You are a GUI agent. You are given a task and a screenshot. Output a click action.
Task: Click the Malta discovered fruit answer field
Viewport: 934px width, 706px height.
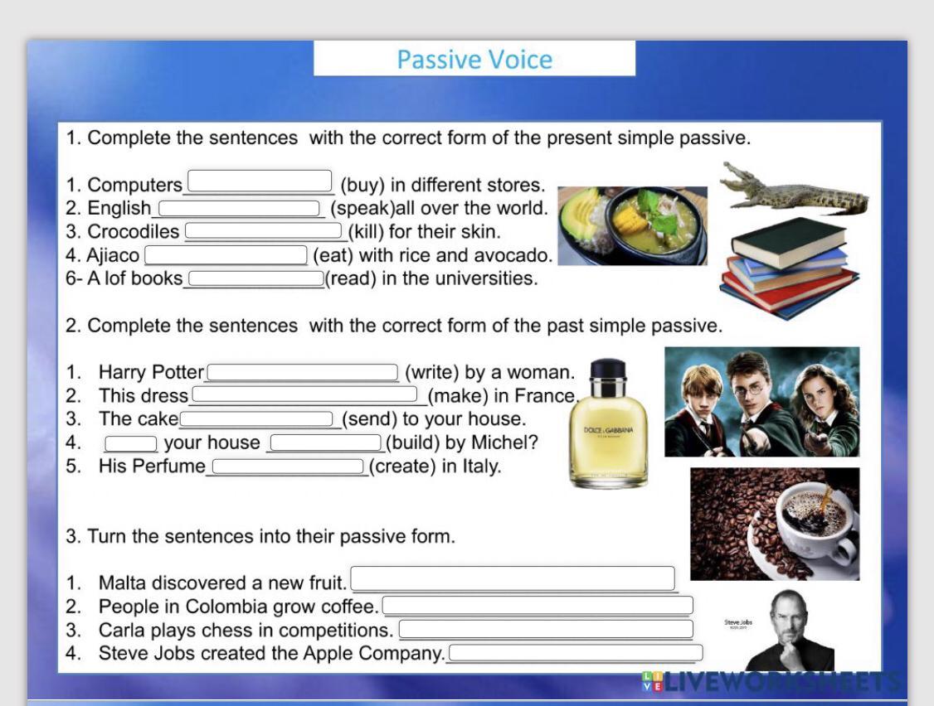(513, 578)
